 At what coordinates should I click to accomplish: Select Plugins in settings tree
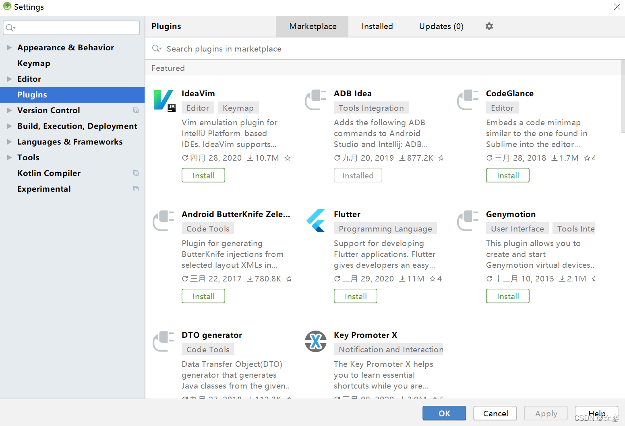tap(72, 95)
